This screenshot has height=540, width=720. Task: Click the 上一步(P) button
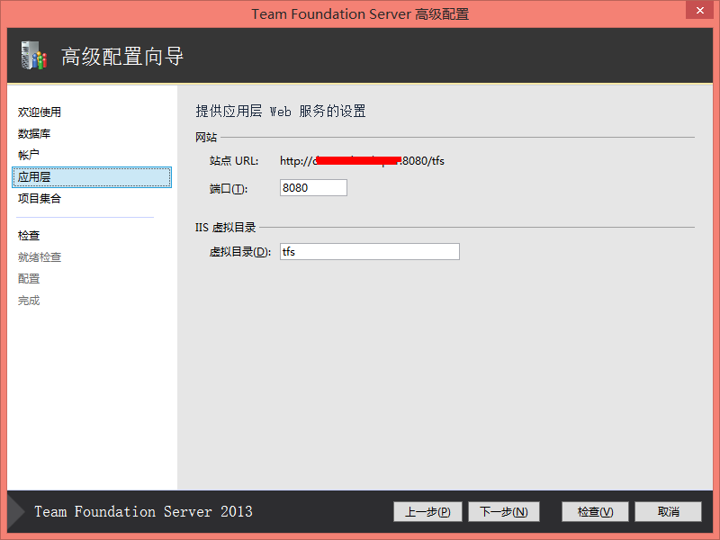[x=427, y=511]
